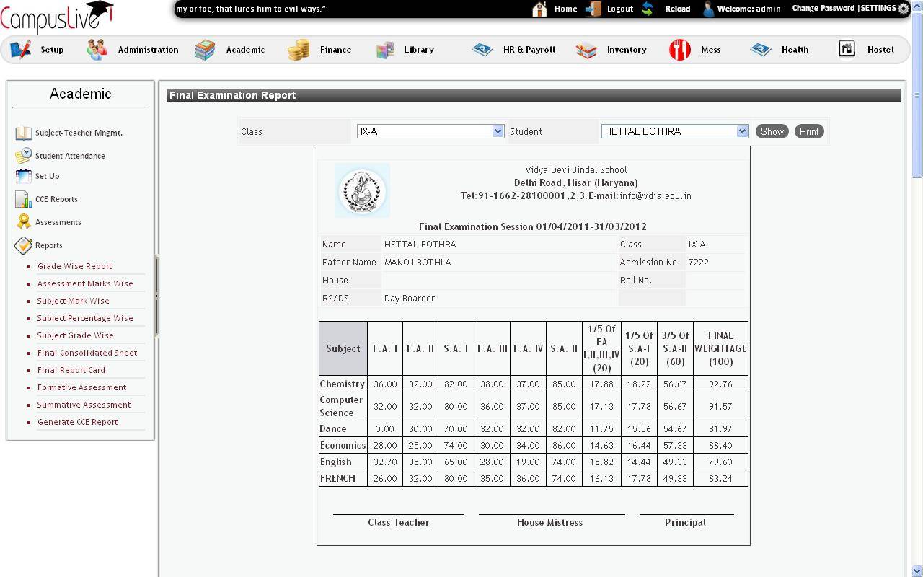Click the Home link text
This screenshot has height=577, width=923.
click(x=565, y=9)
